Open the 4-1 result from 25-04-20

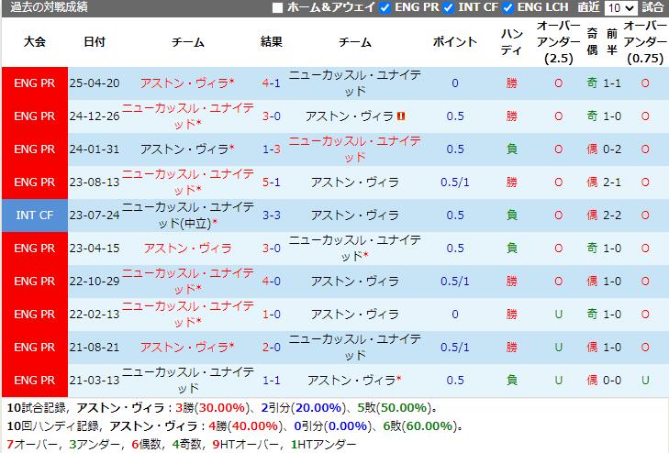(272, 83)
